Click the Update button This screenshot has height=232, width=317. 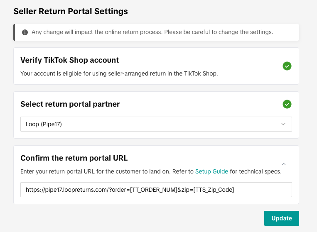[281, 218]
